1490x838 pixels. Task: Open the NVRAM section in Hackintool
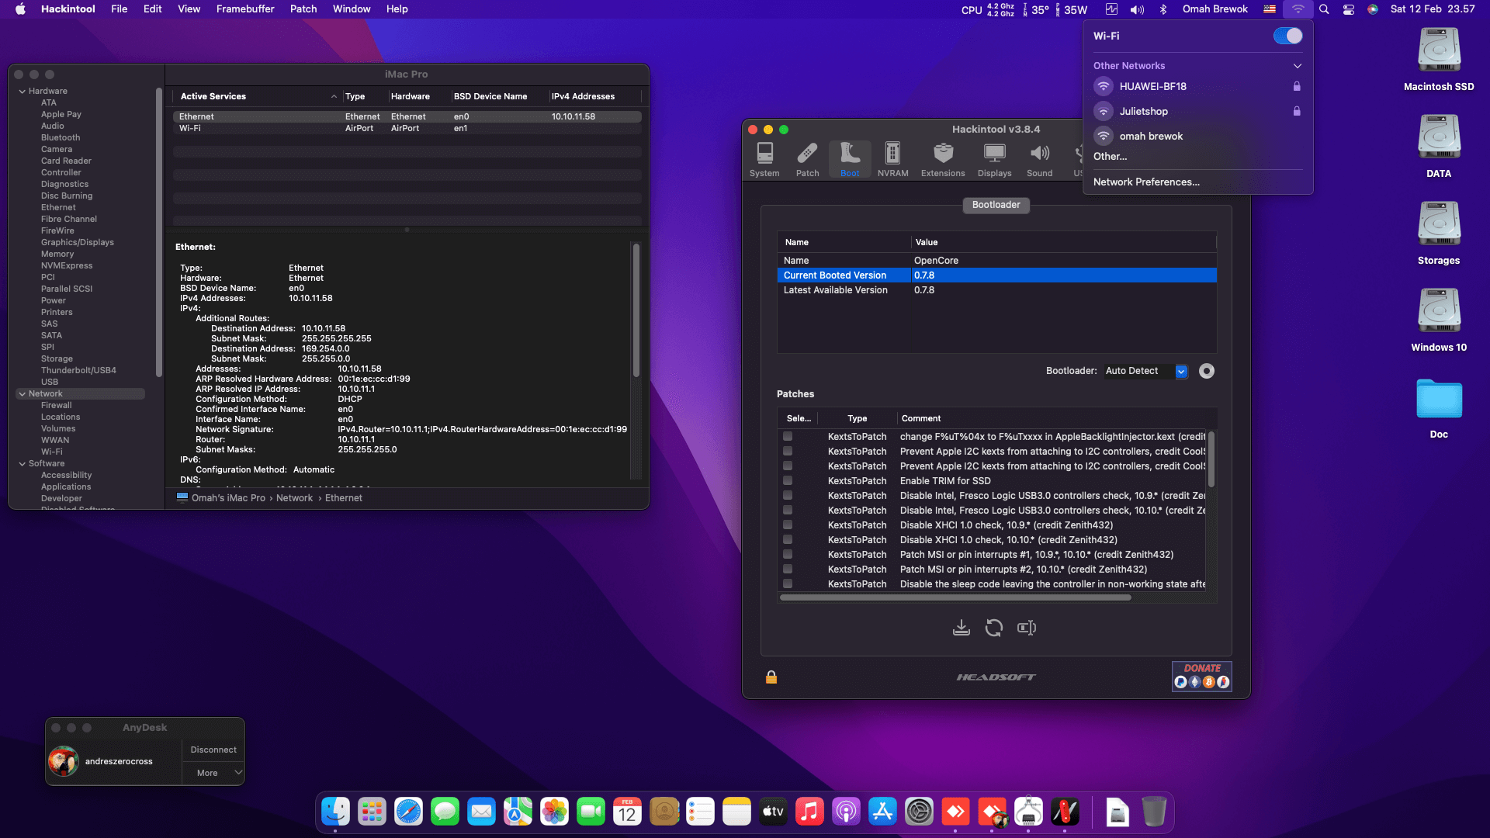(892, 160)
